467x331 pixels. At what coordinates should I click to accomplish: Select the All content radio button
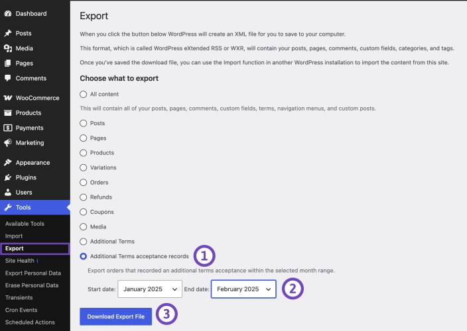coord(84,94)
